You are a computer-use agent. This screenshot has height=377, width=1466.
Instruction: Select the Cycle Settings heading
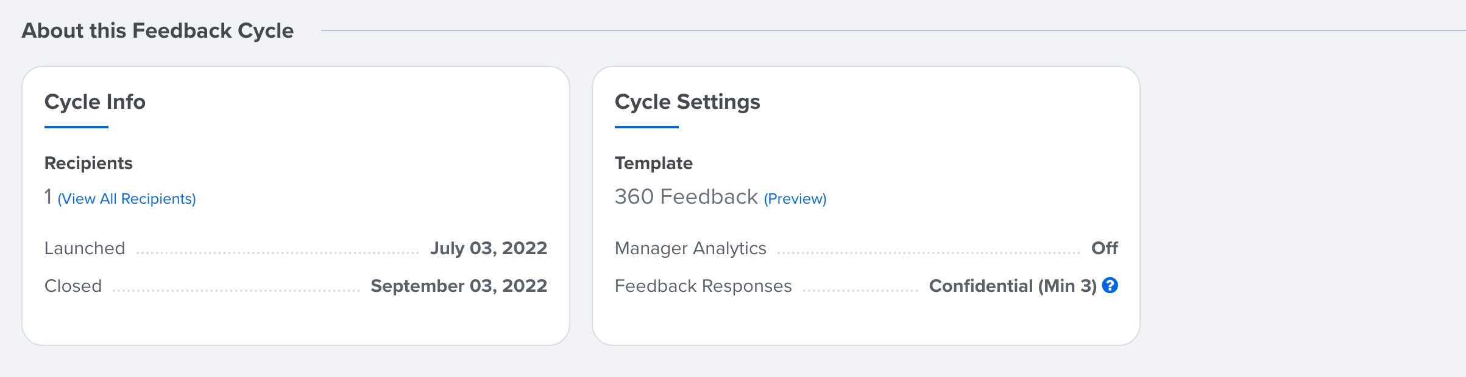[x=687, y=102]
